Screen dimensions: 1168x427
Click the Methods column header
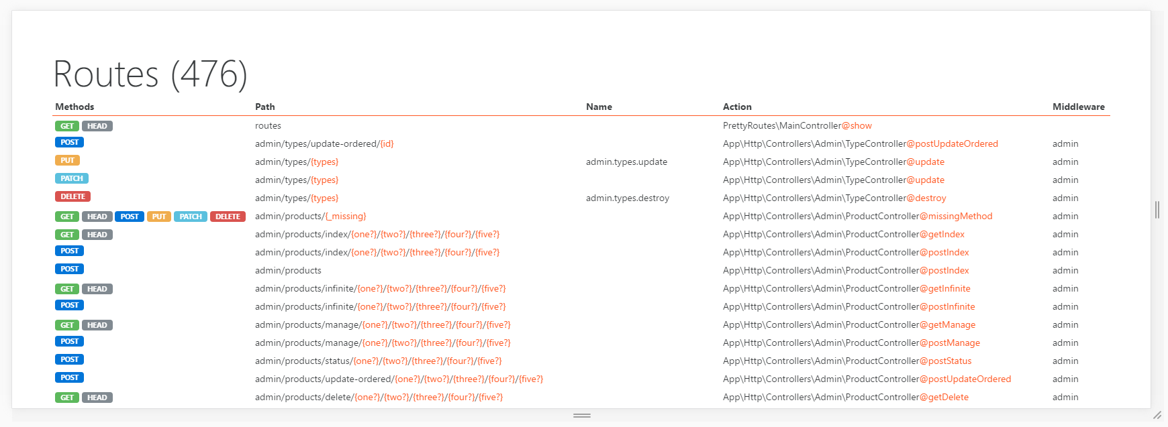click(75, 107)
